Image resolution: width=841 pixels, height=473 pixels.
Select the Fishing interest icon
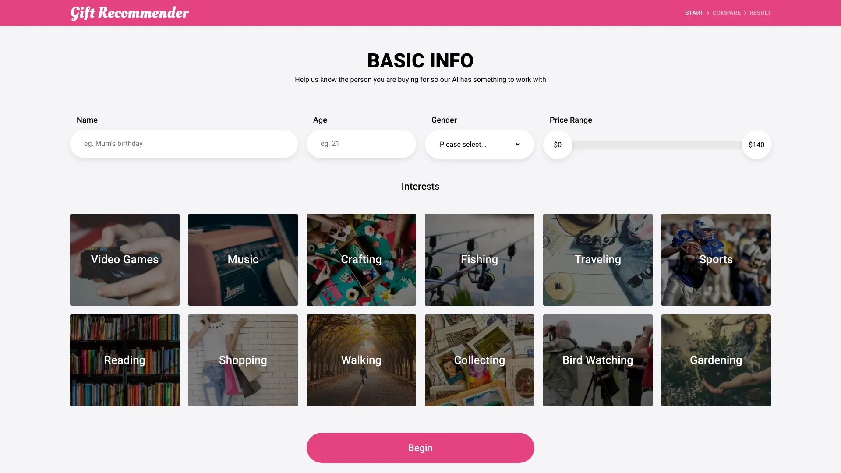(x=479, y=259)
